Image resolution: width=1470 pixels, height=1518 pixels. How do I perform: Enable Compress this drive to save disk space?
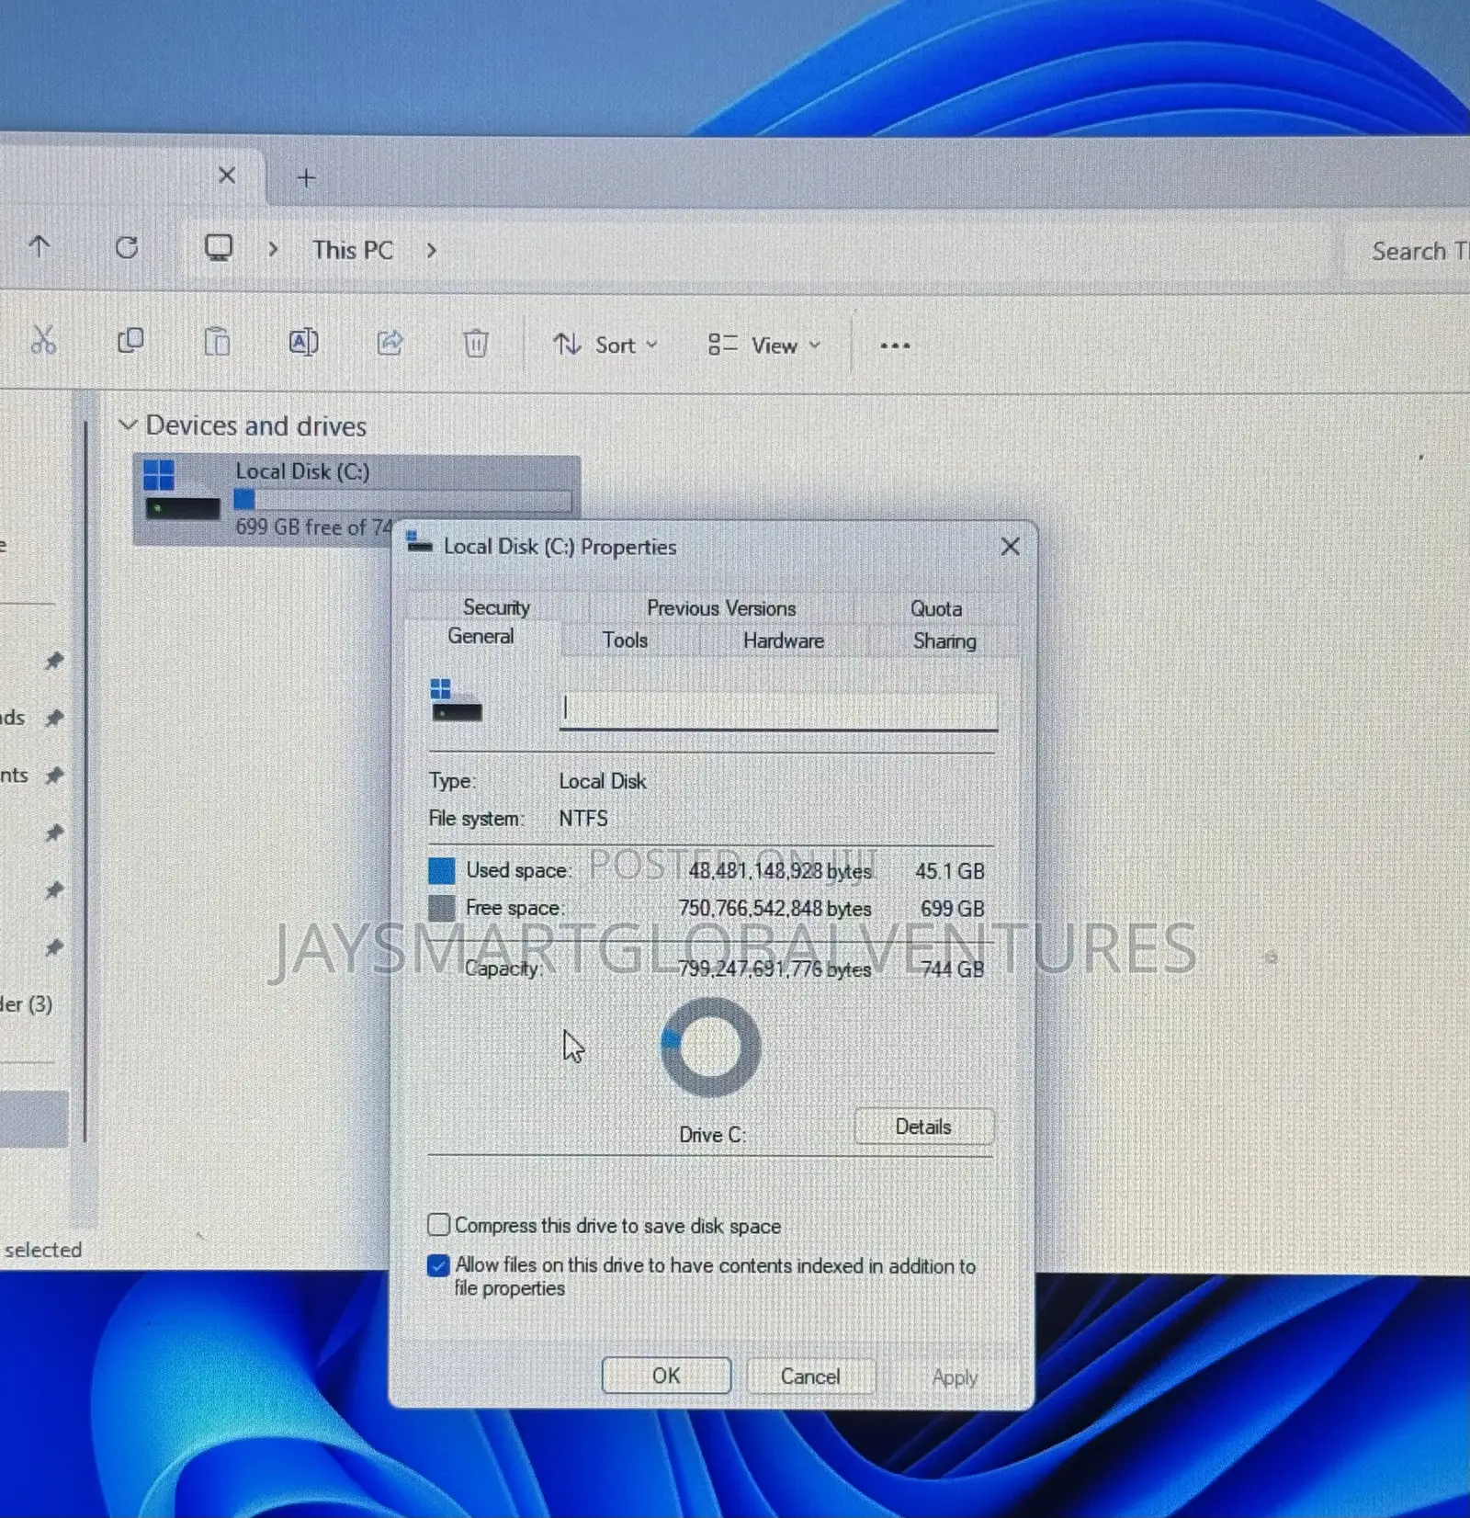[438, 1225]
